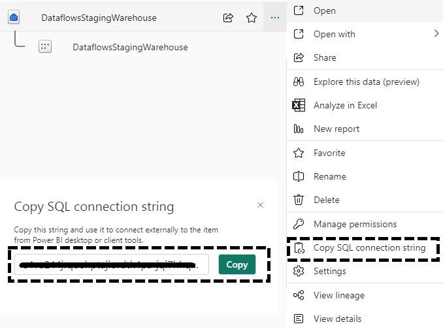
Task: Choose New report from the context menu
Action: click(x=336, y=129)
